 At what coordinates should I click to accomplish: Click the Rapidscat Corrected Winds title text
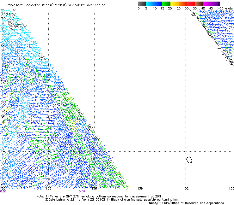click(56, 5)
